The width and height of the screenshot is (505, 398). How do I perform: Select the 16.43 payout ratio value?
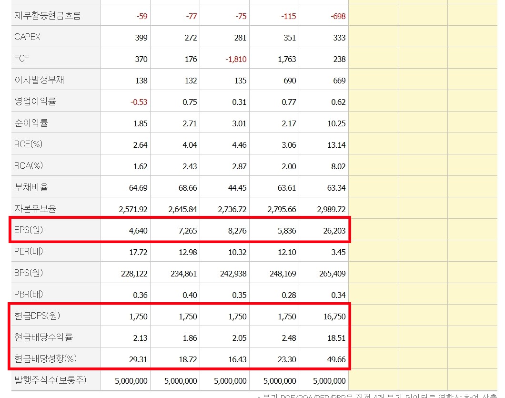[237, 359]
